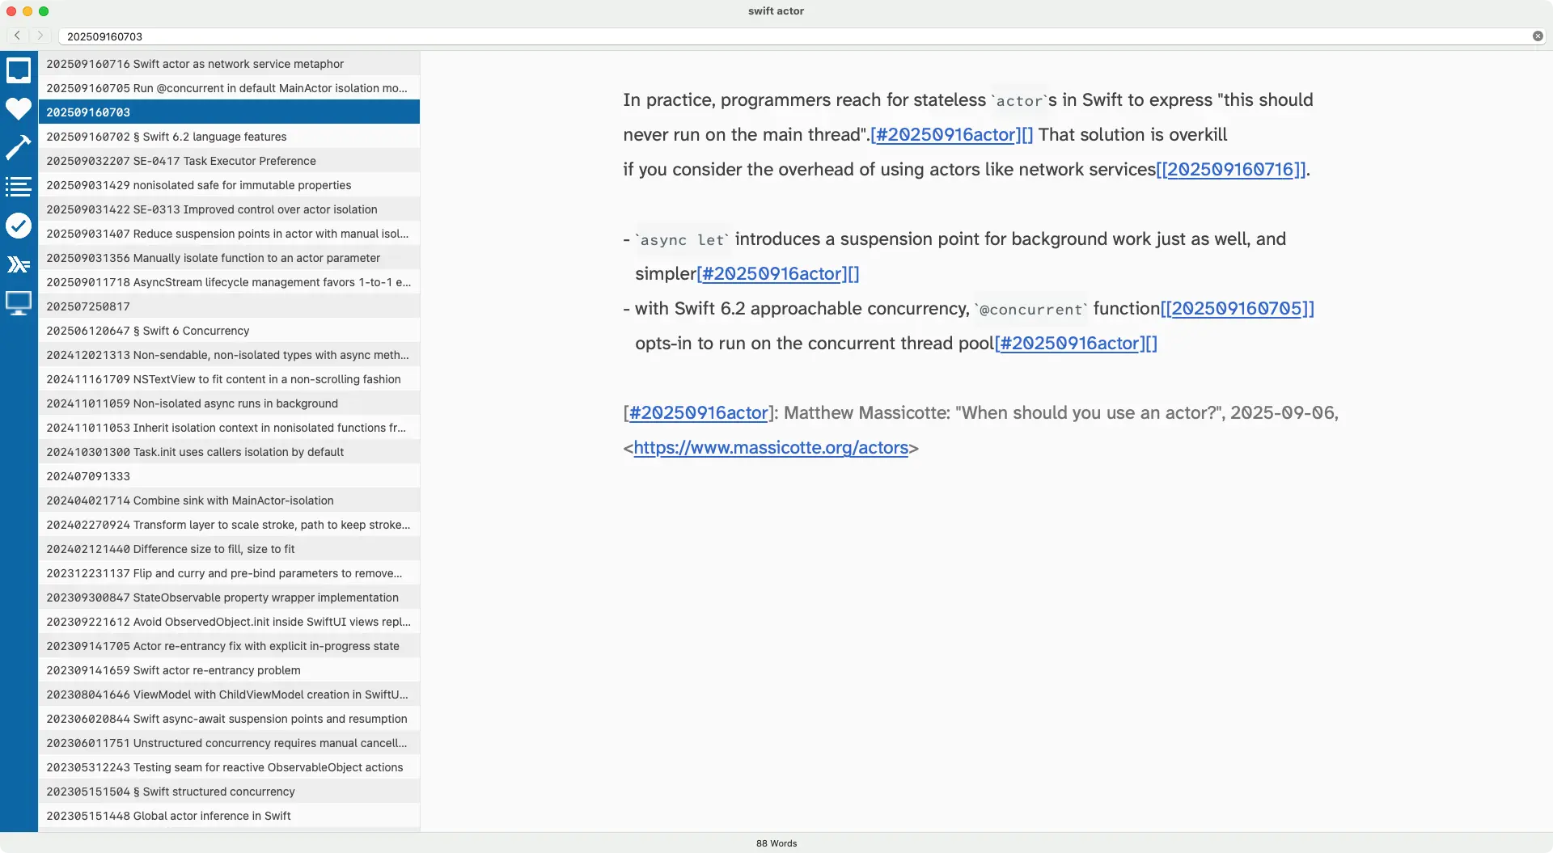Follow the [[202509160705]] link in the note
1553x853 pixels.
click(1238, 308)
